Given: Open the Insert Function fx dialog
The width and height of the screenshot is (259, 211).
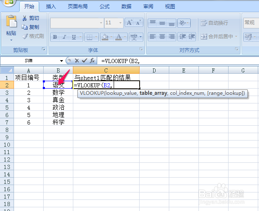Looking at the screenshot, I should coord(92,61).
